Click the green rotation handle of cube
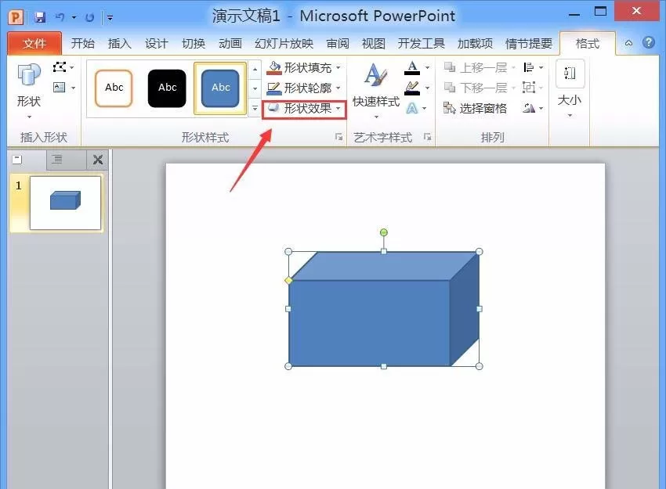Screen dimensions: 666x489 click(x=384, y=232)
